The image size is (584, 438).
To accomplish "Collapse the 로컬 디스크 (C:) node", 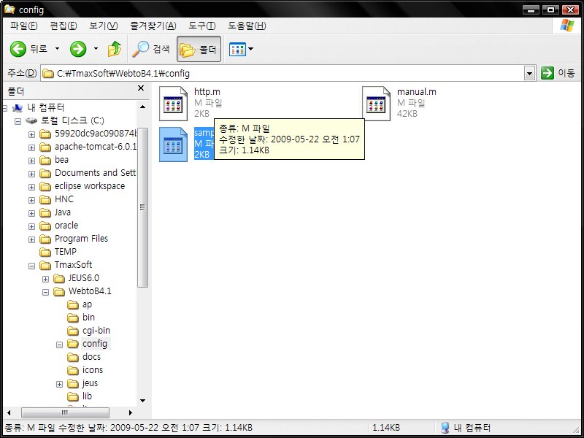I will [x=18, y=121].
